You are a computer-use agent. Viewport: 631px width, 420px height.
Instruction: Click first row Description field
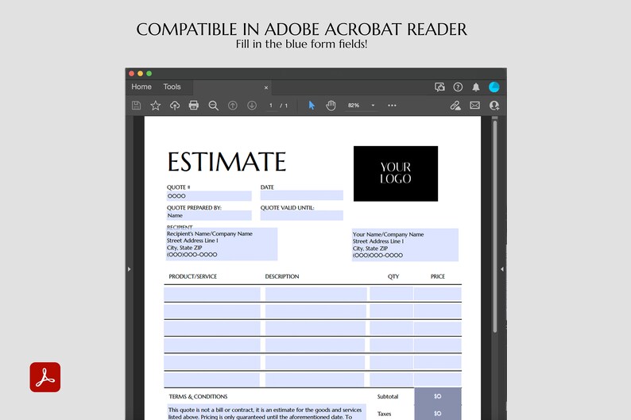[x=316, y=294]
